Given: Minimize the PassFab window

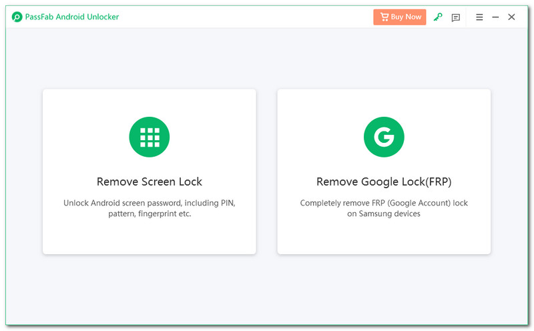Looking at the screenshot, I should [495, 17].
